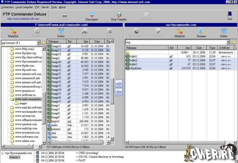Click right arrow of remote list horizontal scrollbar
This screenshot has height=163, width=238.
pyautogui.click(x=235, y=142)
